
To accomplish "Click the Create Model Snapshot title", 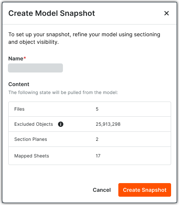I will click(52, 13).
